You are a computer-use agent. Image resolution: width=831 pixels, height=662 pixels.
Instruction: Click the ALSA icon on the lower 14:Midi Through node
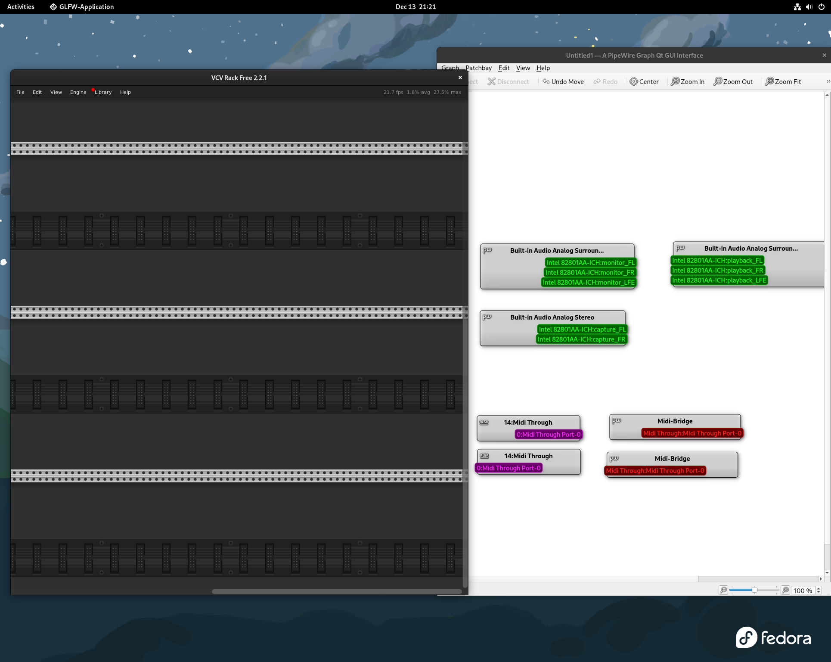(x=484, y=456)
